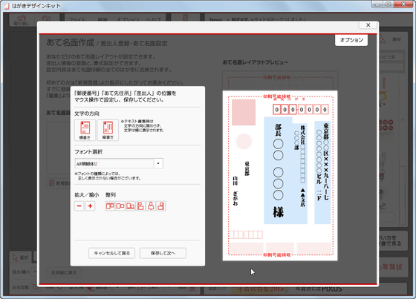Click the postal code boxes in preview

[301, 110]
